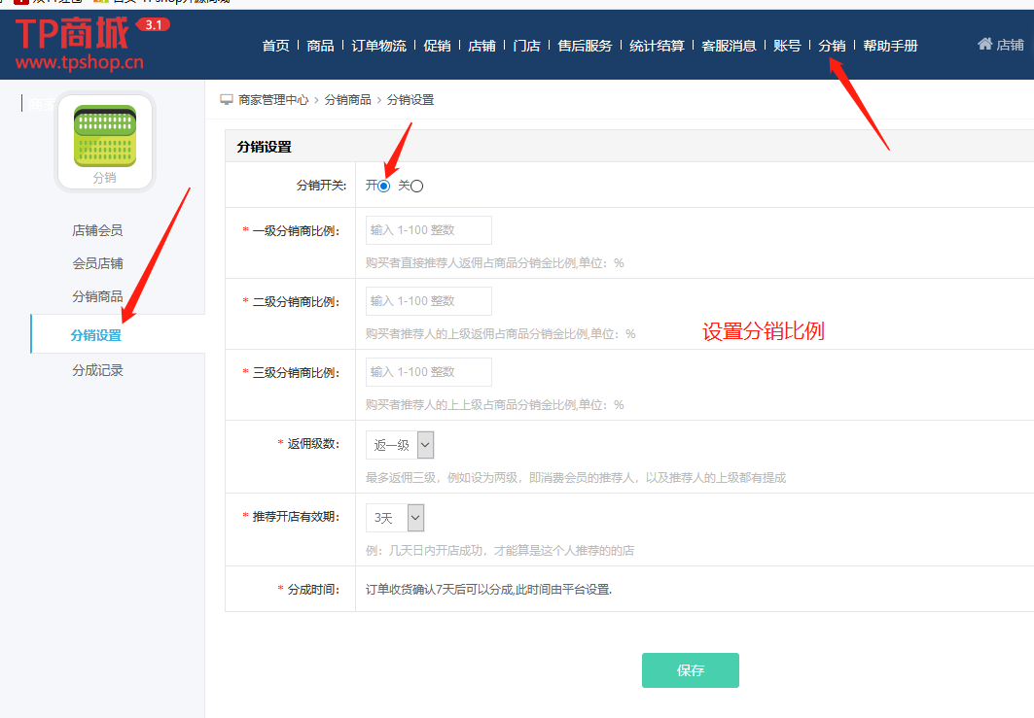The height and width of the screenshot is (718, 1034).
Task: Click the 二级分销商比例 input field
Action: pos(429,301)
